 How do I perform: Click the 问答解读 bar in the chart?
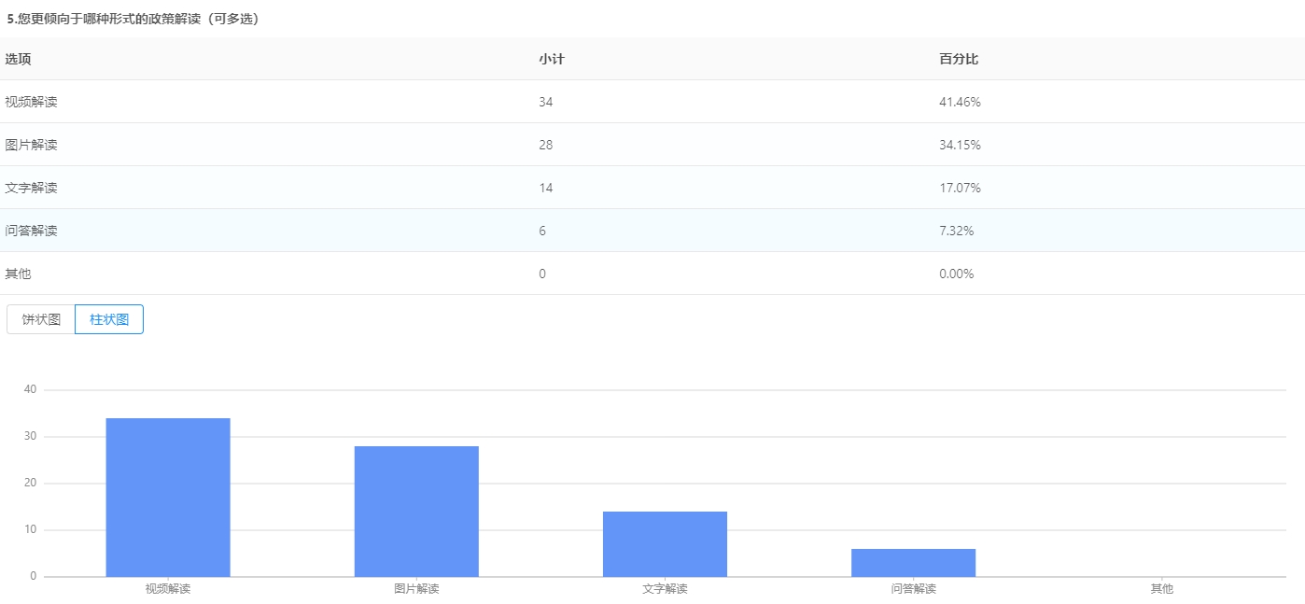pos(913,563)
